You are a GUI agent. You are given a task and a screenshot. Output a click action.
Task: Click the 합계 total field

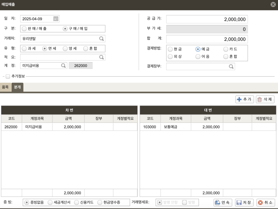click(x=207, y=39)
